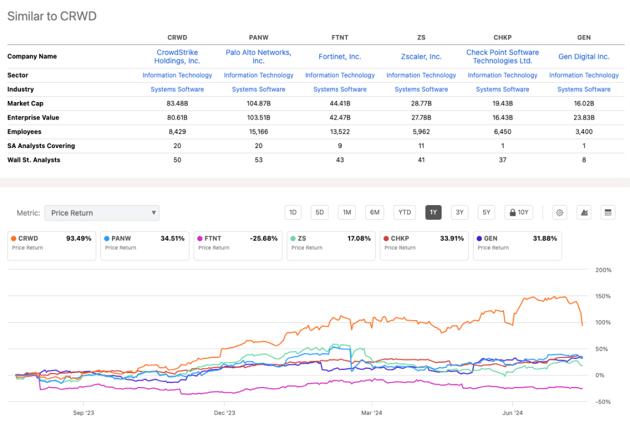
Task: Select the 5D time range
Action: 320,212
